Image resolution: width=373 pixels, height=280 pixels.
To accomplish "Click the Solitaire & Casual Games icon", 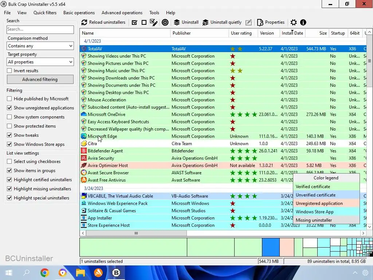I will tap(84, 211).
